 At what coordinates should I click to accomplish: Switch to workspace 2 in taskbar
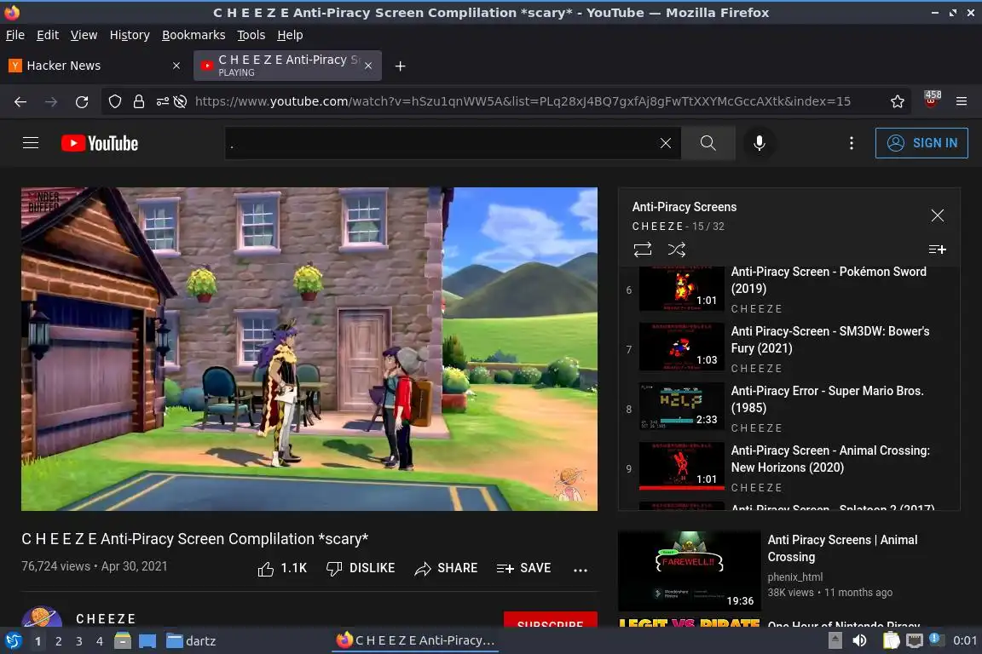pos(58,641)
